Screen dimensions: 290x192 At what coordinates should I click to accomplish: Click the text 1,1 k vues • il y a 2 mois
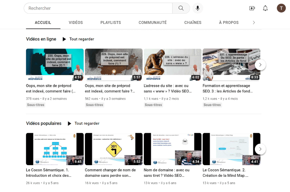coord(161,99)
